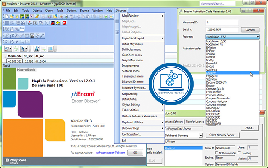Viewport: 268px width, 168px height.
Task: Switch to the Transfer Licence tab
Action: point(195,122)
